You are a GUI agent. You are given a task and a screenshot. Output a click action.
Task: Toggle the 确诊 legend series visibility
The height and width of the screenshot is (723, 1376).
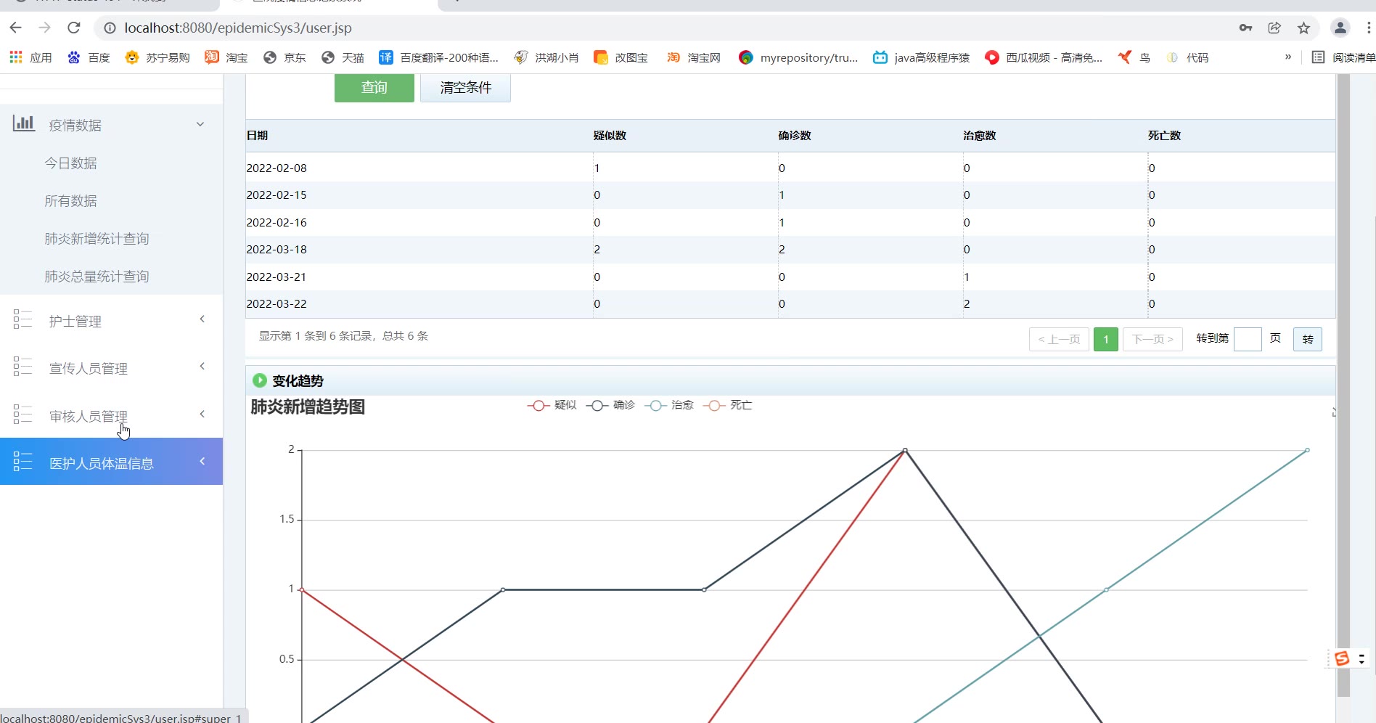click(x=610, y=405)
